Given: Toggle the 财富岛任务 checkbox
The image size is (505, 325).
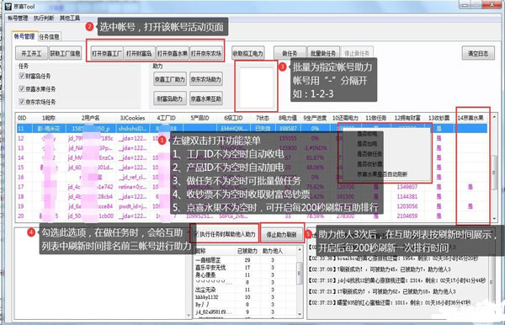Looking at the screenshot, I should (22, 76).
